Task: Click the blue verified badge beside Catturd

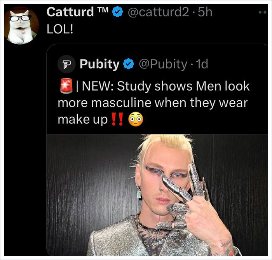Action: tap(117, 12)
